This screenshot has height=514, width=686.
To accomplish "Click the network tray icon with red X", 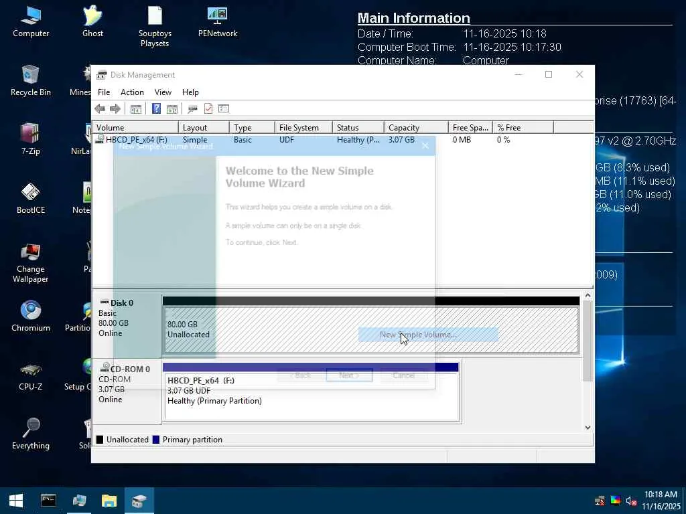I will (600, 501).
